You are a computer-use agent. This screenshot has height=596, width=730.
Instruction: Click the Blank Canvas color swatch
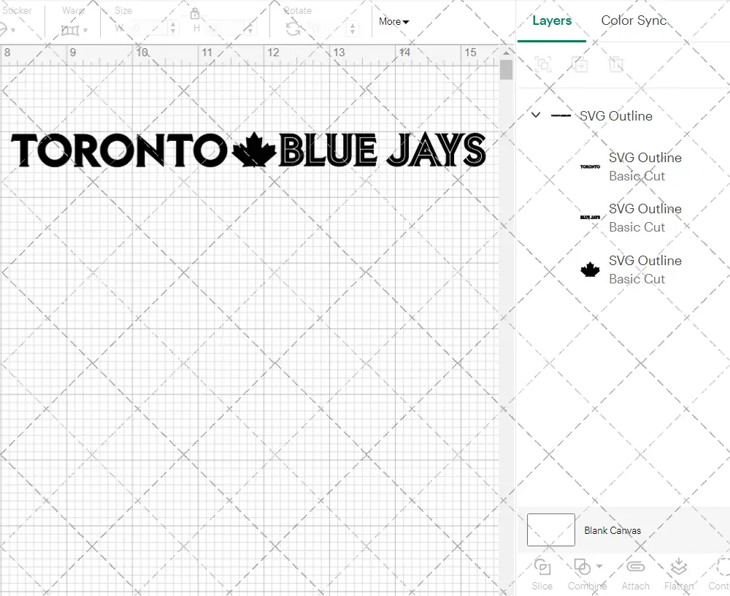(x=550, y=530)
